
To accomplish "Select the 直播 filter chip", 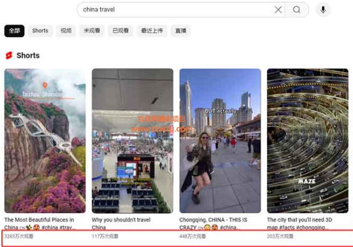I will 180,31.
